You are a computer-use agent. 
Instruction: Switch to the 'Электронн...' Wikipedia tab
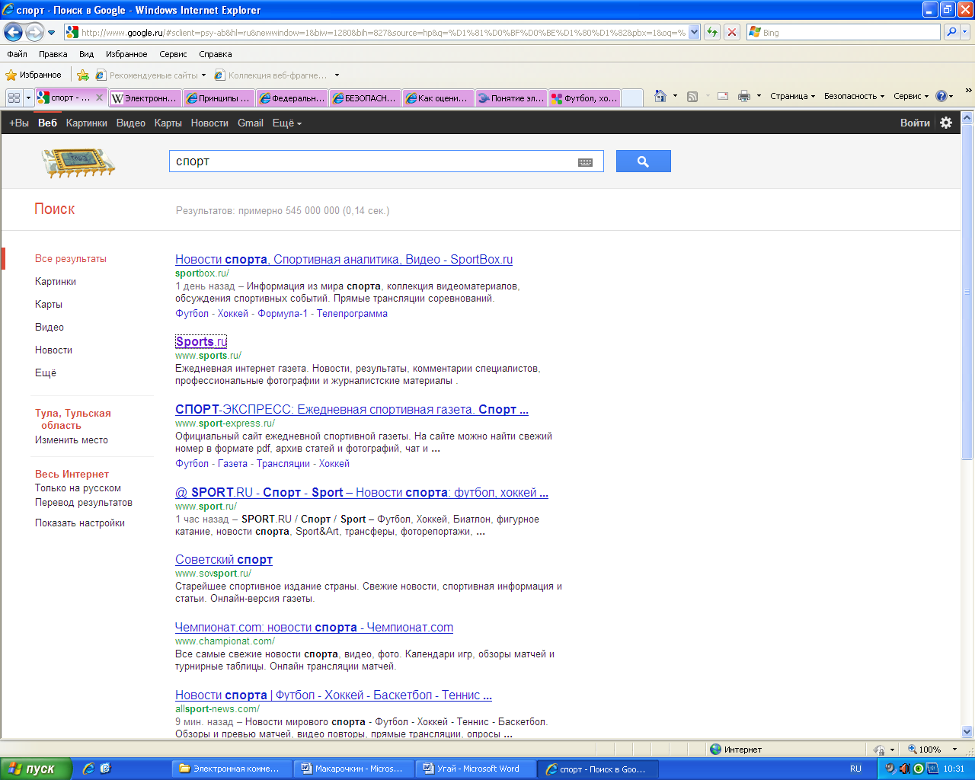[145, 98]
